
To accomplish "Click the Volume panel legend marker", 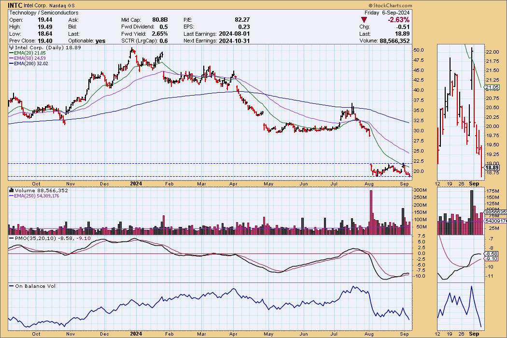I will click(x=11, y=191).
